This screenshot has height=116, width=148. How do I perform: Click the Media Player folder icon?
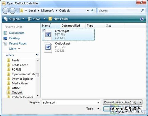coord(9,83)
